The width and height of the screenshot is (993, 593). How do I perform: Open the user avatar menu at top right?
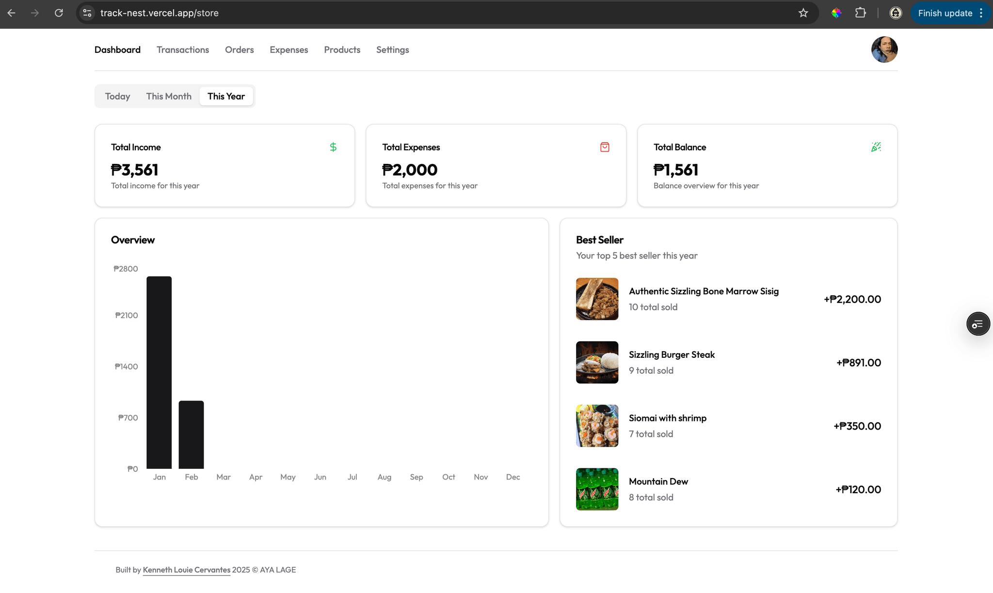[884, 49]
